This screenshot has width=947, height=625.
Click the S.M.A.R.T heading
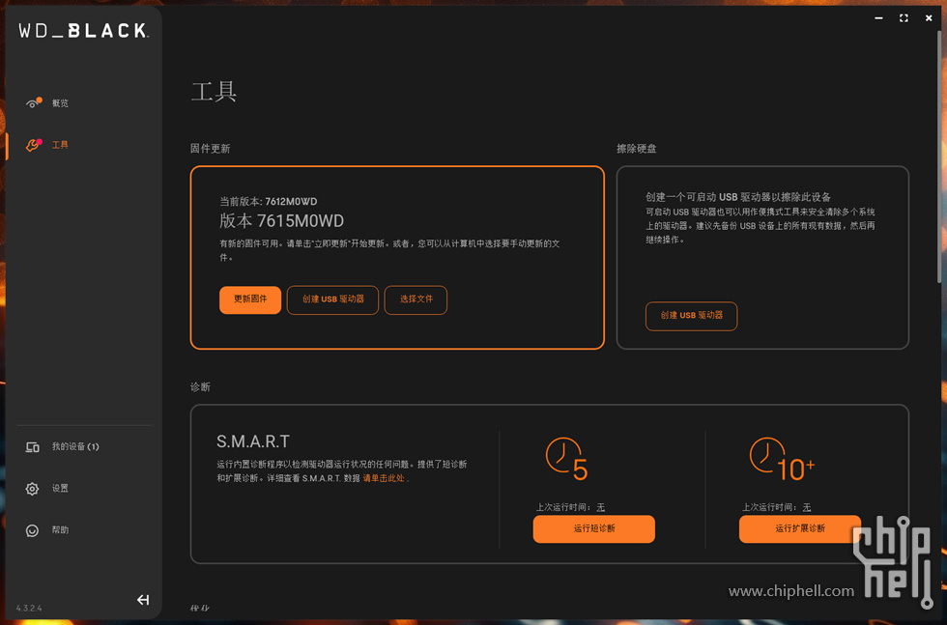coord(253,441)
